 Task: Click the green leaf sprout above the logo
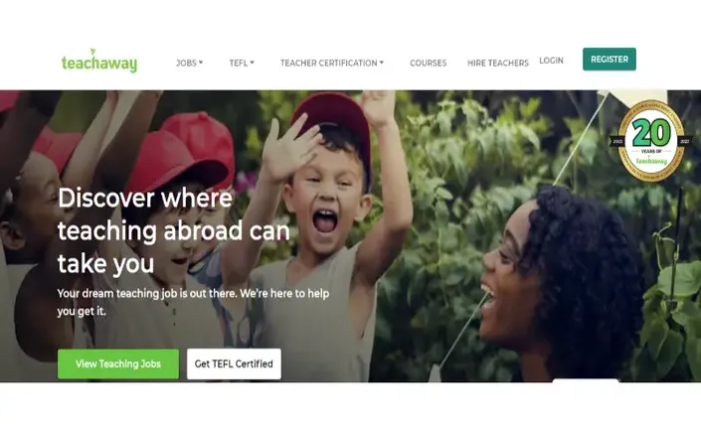point(93,52)
